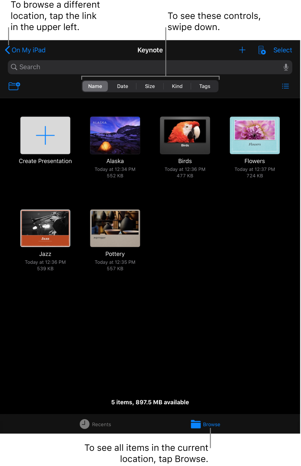Sort presentations by Tags
The width and height of the screenshot is (301, 466).
(205, 86)
